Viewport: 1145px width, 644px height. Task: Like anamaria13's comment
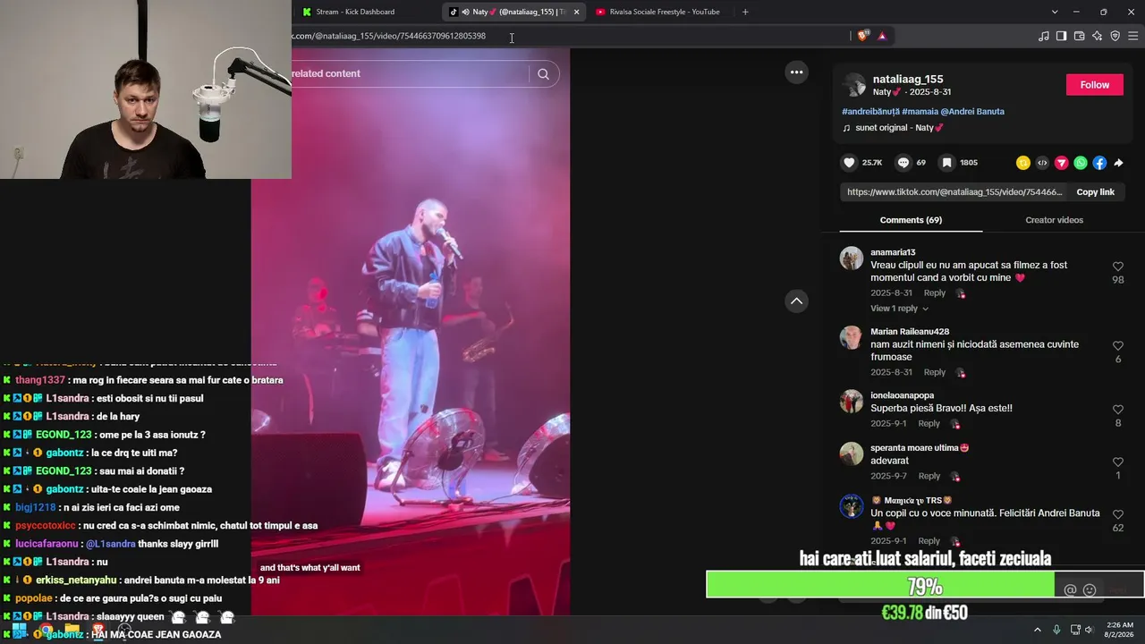[x=1117, y=267]
